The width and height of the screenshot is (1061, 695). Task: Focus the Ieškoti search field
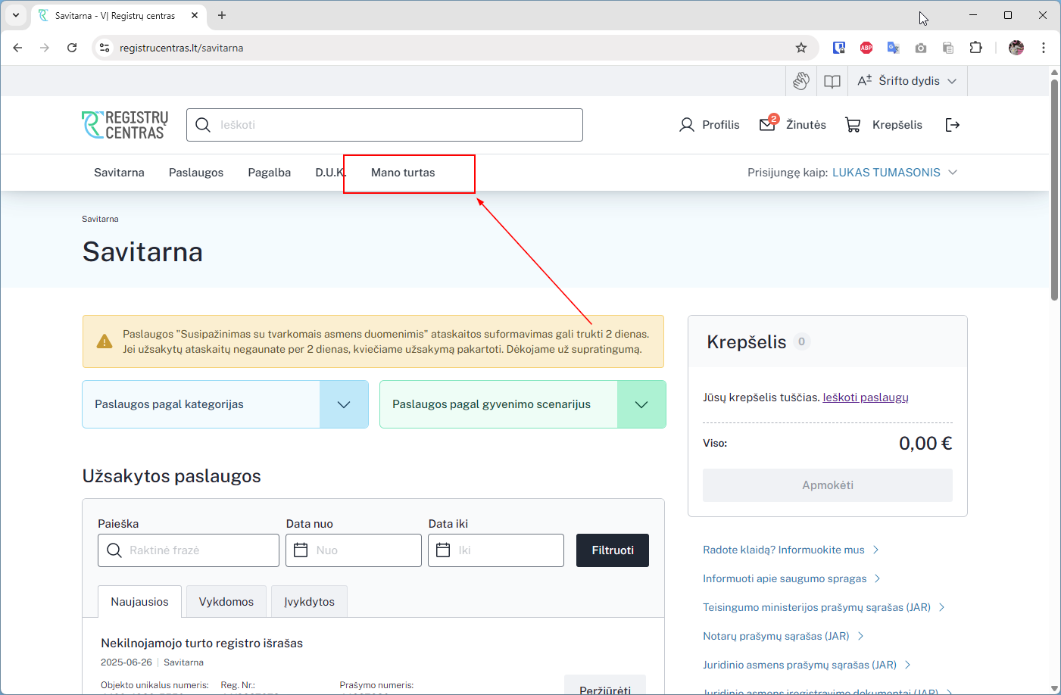click(385, 125)
